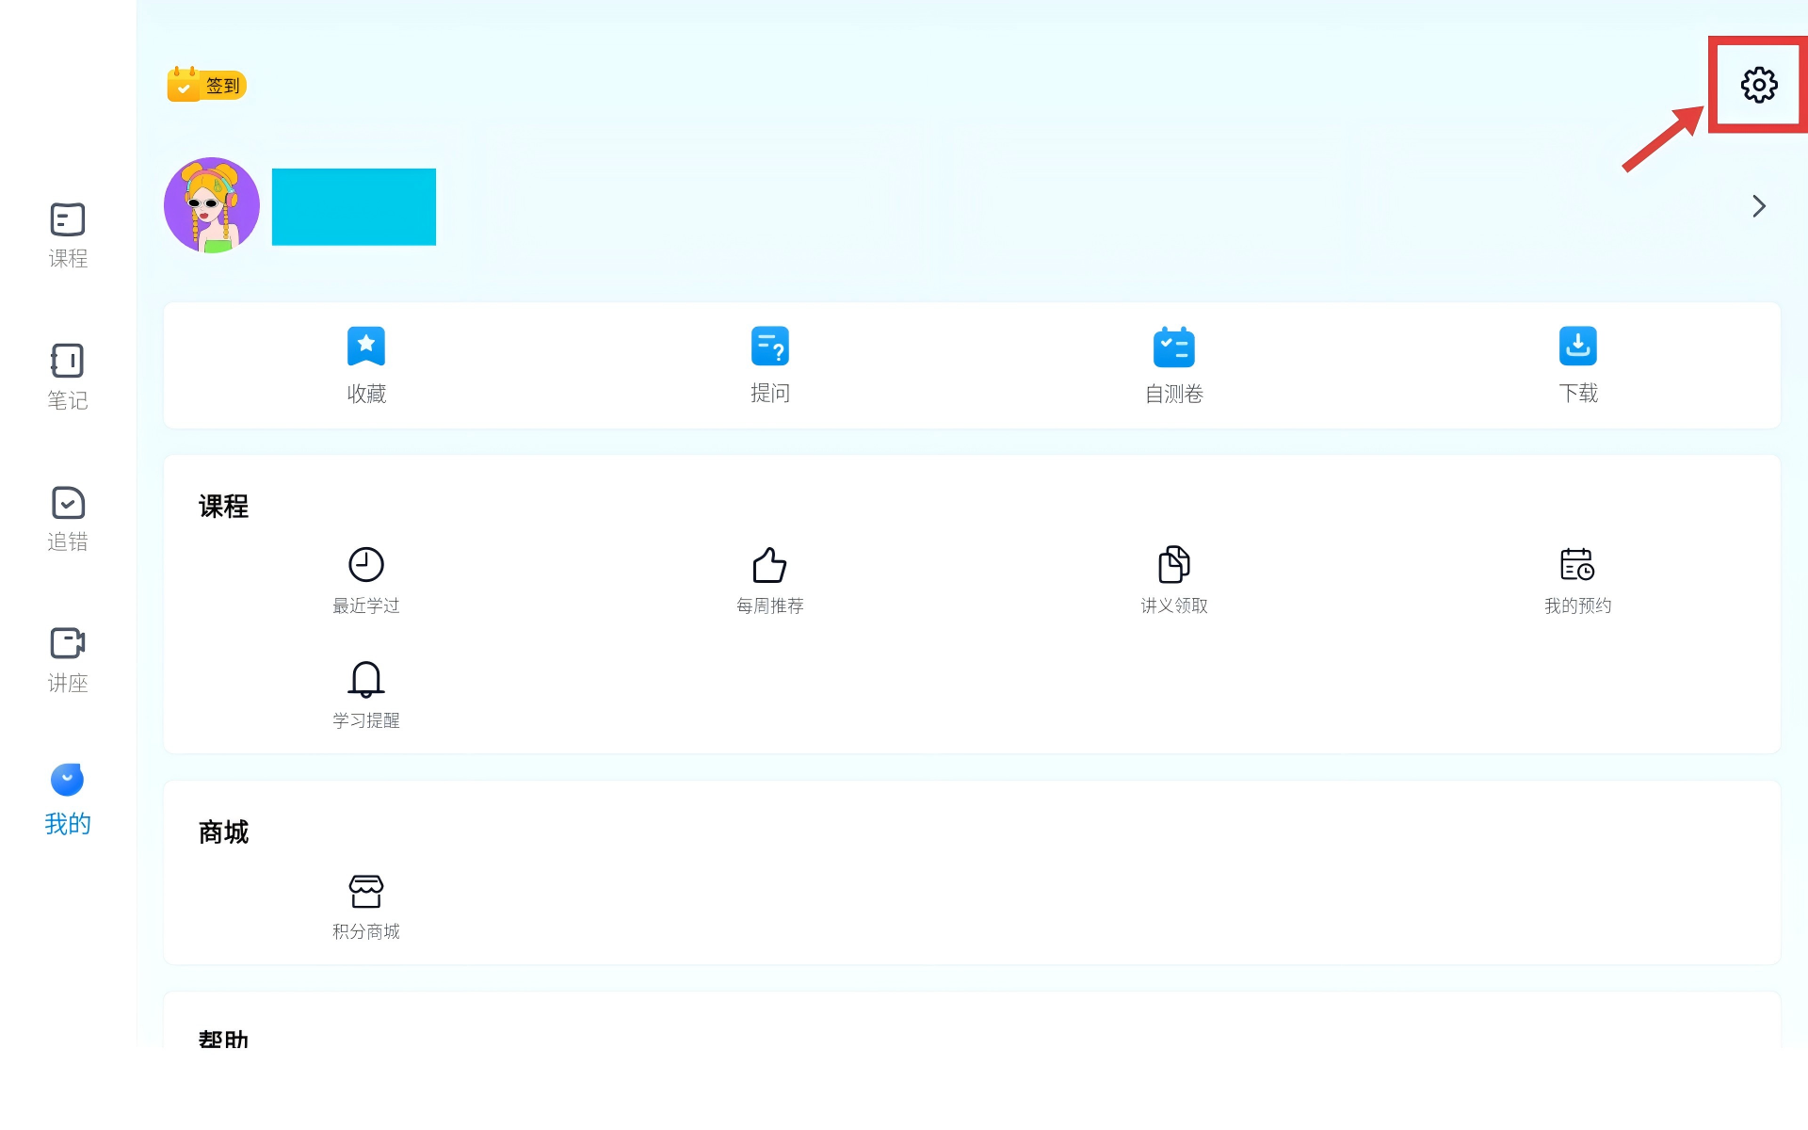Viewport: 1808px width, 1130px height.
Task: Open the user avatar picture
Action: (x=212, y=205)
